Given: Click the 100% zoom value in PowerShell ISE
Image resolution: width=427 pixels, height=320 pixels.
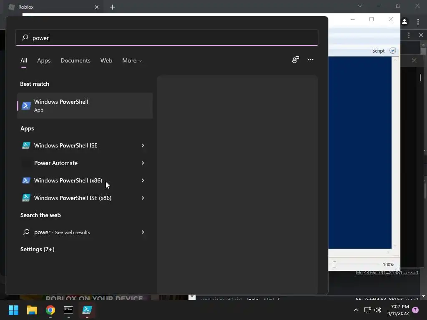Looking at the screenshot, I should click(x=388, y=265).
